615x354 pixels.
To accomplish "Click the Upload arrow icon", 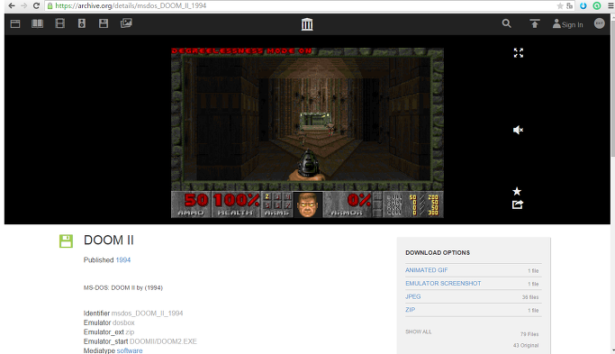I will pyautogui.click(x=535, y=23).
